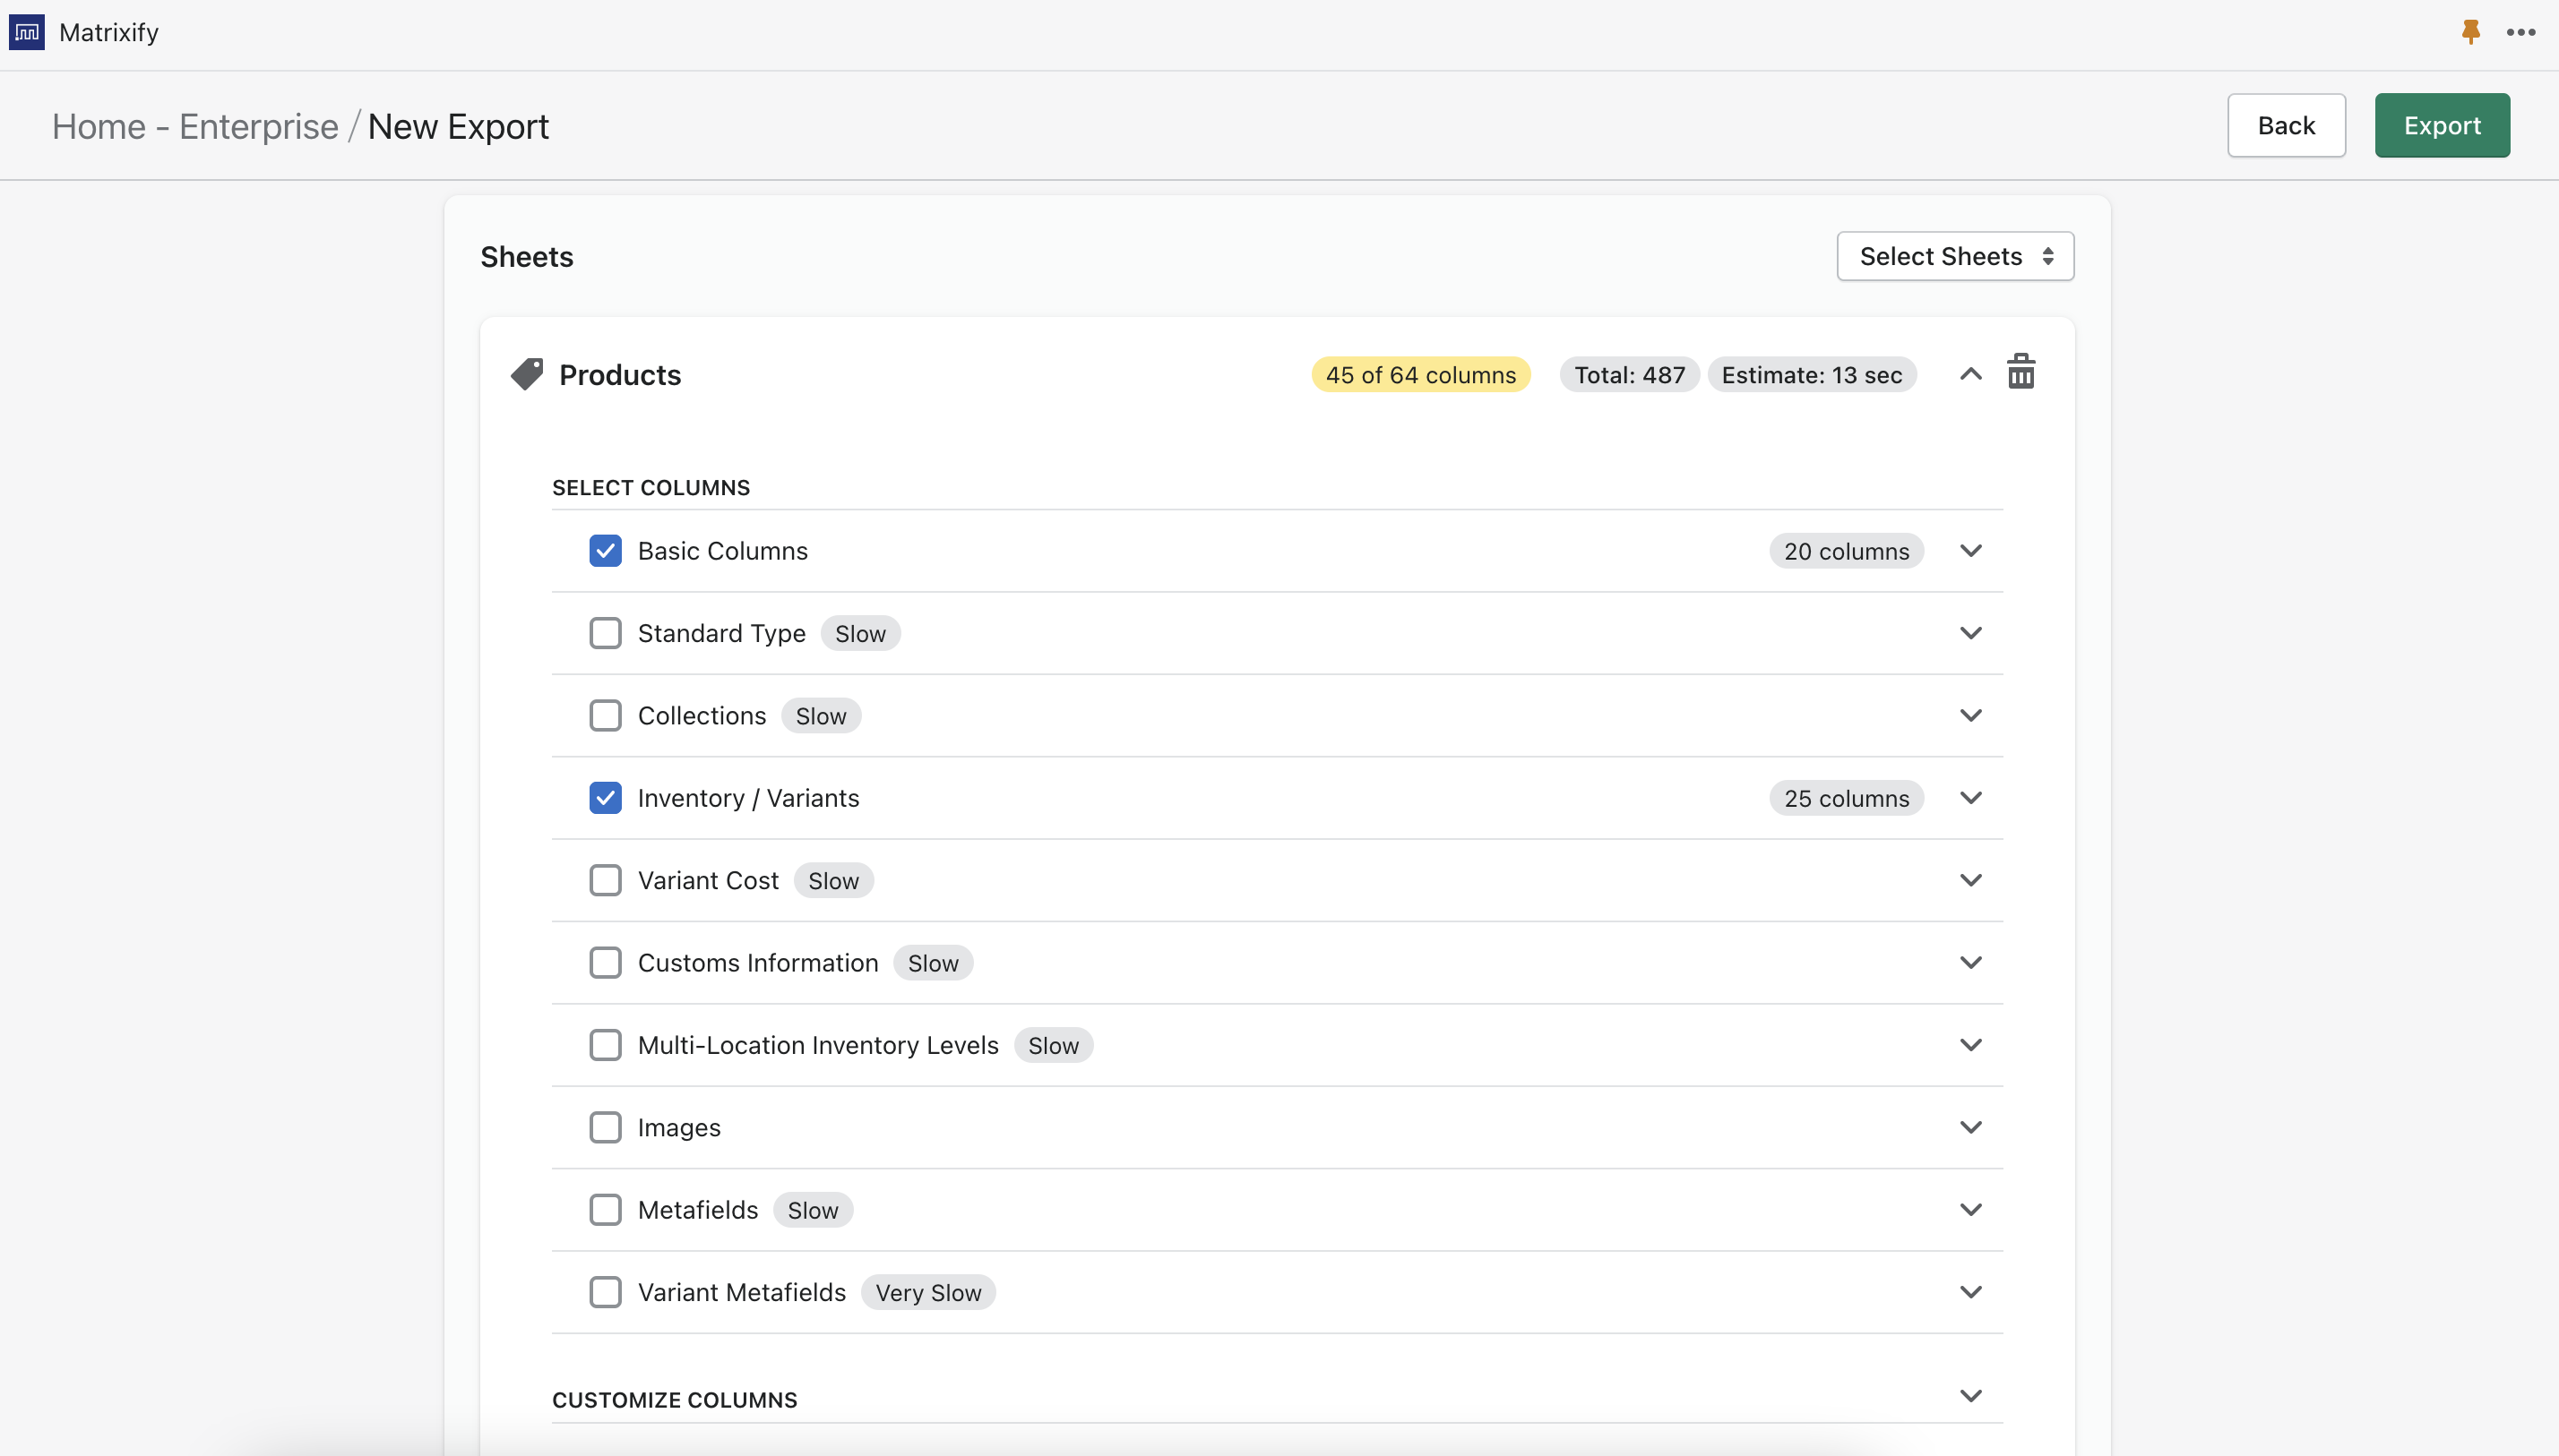This screenshot has height=1456, width=2559.
Task: Tick the Images checkbox
Action: (605, 1128)
